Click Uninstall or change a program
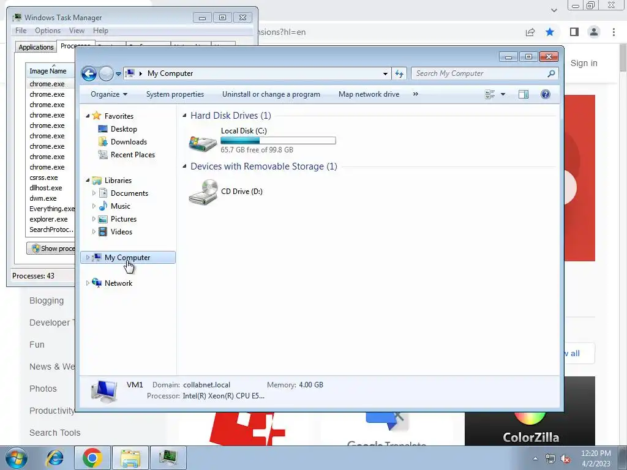627x470 pixels. pyautogui.click(x=271, y=94)
